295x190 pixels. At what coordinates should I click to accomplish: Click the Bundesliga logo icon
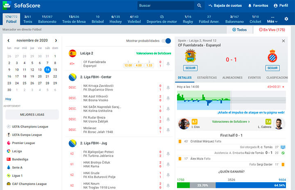pos(9,159)
